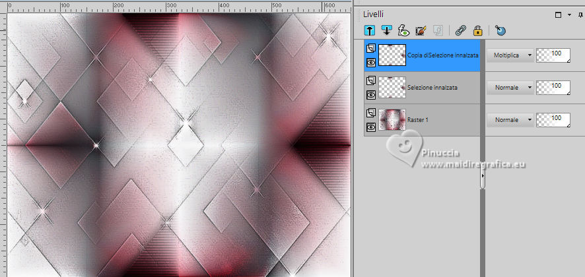Click the Livelli panel float window icon
Screen dimensions: 585x277
[558, 15]
